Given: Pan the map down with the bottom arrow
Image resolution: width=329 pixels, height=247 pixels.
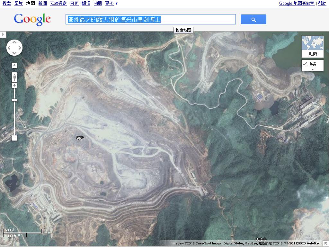Looking at the screenshot, I should pos(14,53).
